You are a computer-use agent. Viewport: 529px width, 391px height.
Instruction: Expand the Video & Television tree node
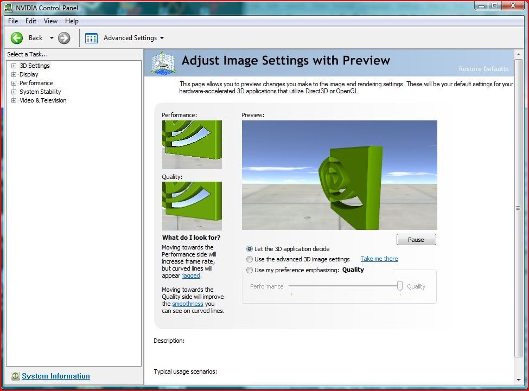pos(14,100)
